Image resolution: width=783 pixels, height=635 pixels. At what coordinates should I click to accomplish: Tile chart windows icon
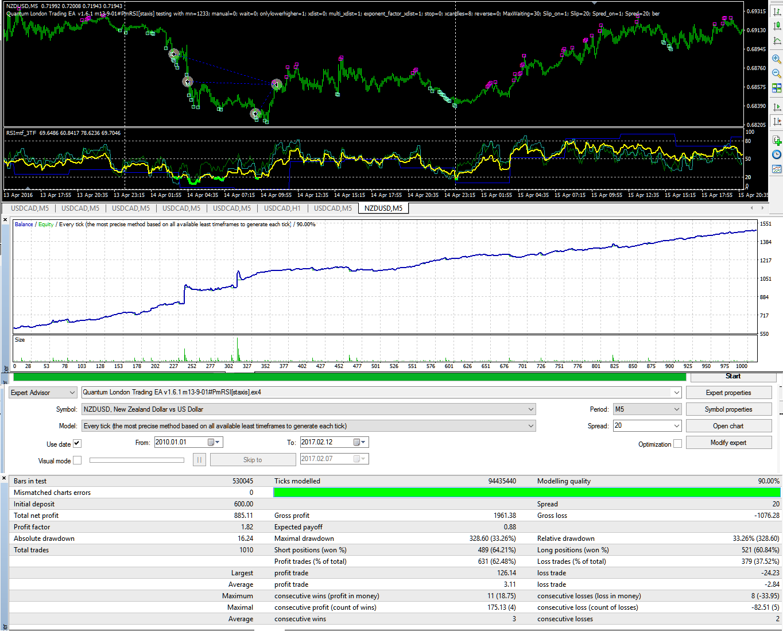(777, 88)
